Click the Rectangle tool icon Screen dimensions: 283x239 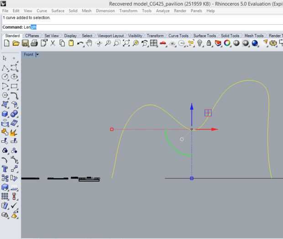tap(14, 86)
